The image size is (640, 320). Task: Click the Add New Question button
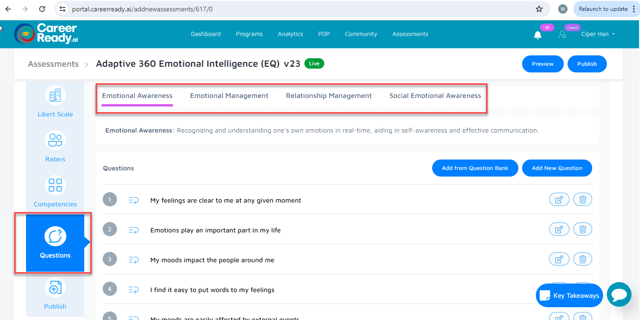557,168
